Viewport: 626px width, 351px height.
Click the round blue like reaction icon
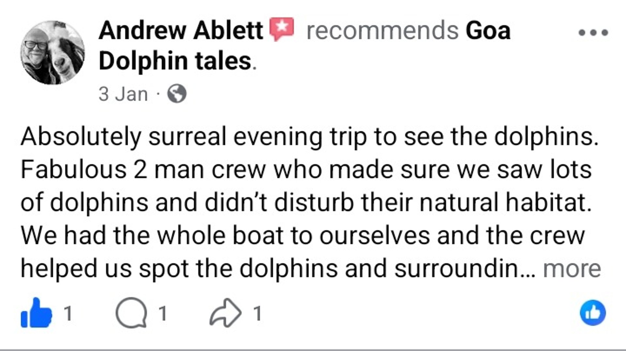(592, 313)
